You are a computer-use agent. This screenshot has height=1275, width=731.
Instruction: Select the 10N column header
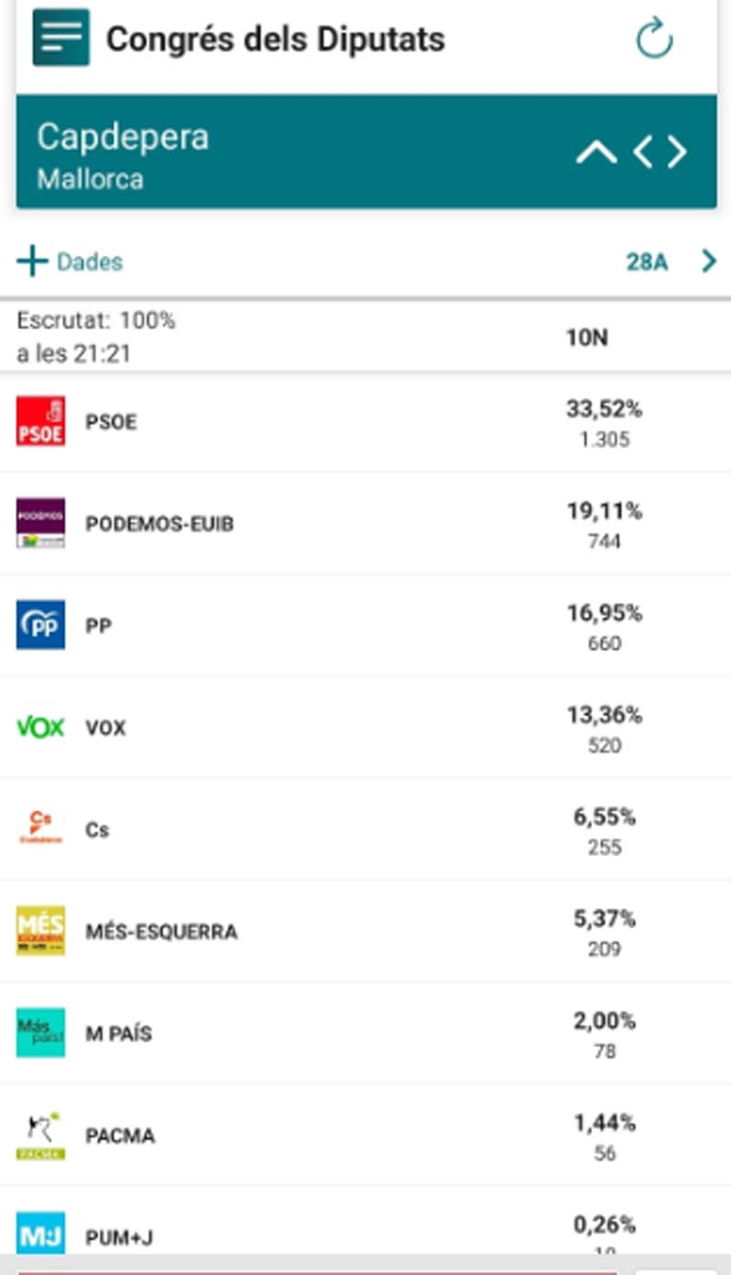[x=586, y=338]
